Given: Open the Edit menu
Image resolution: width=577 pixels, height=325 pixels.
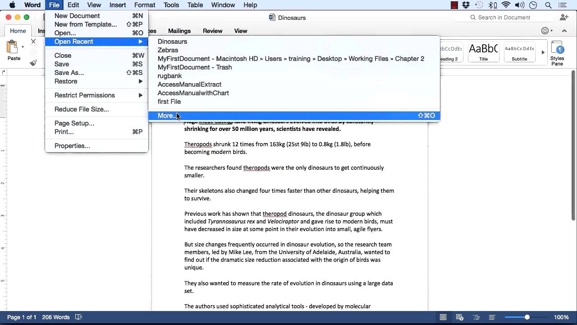Looking at the screenshot, I should click(73, 5).
